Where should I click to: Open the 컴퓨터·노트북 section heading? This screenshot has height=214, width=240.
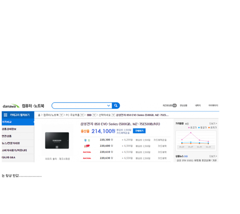pyautogui.click(x=33, y=106)
